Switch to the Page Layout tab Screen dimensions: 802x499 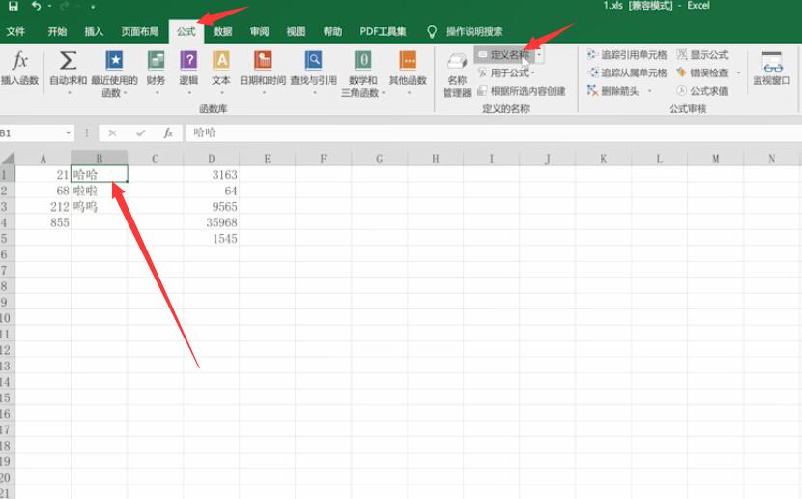[x=140, y=31]
